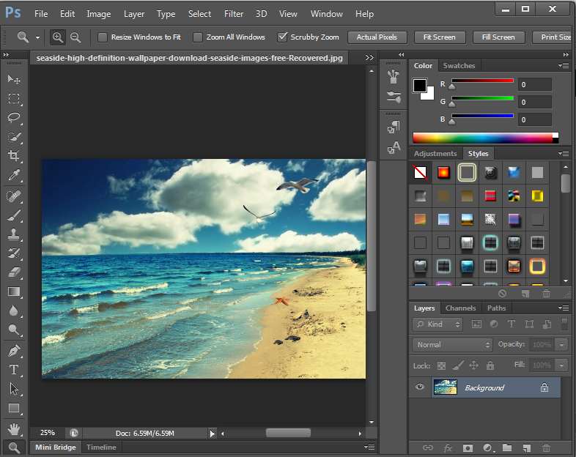576x457 pixels.
Task: Select the Crop tool
Action: 14,156
